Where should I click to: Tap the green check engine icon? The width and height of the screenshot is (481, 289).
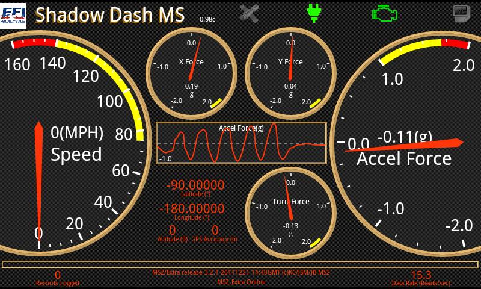coord(385,13)
